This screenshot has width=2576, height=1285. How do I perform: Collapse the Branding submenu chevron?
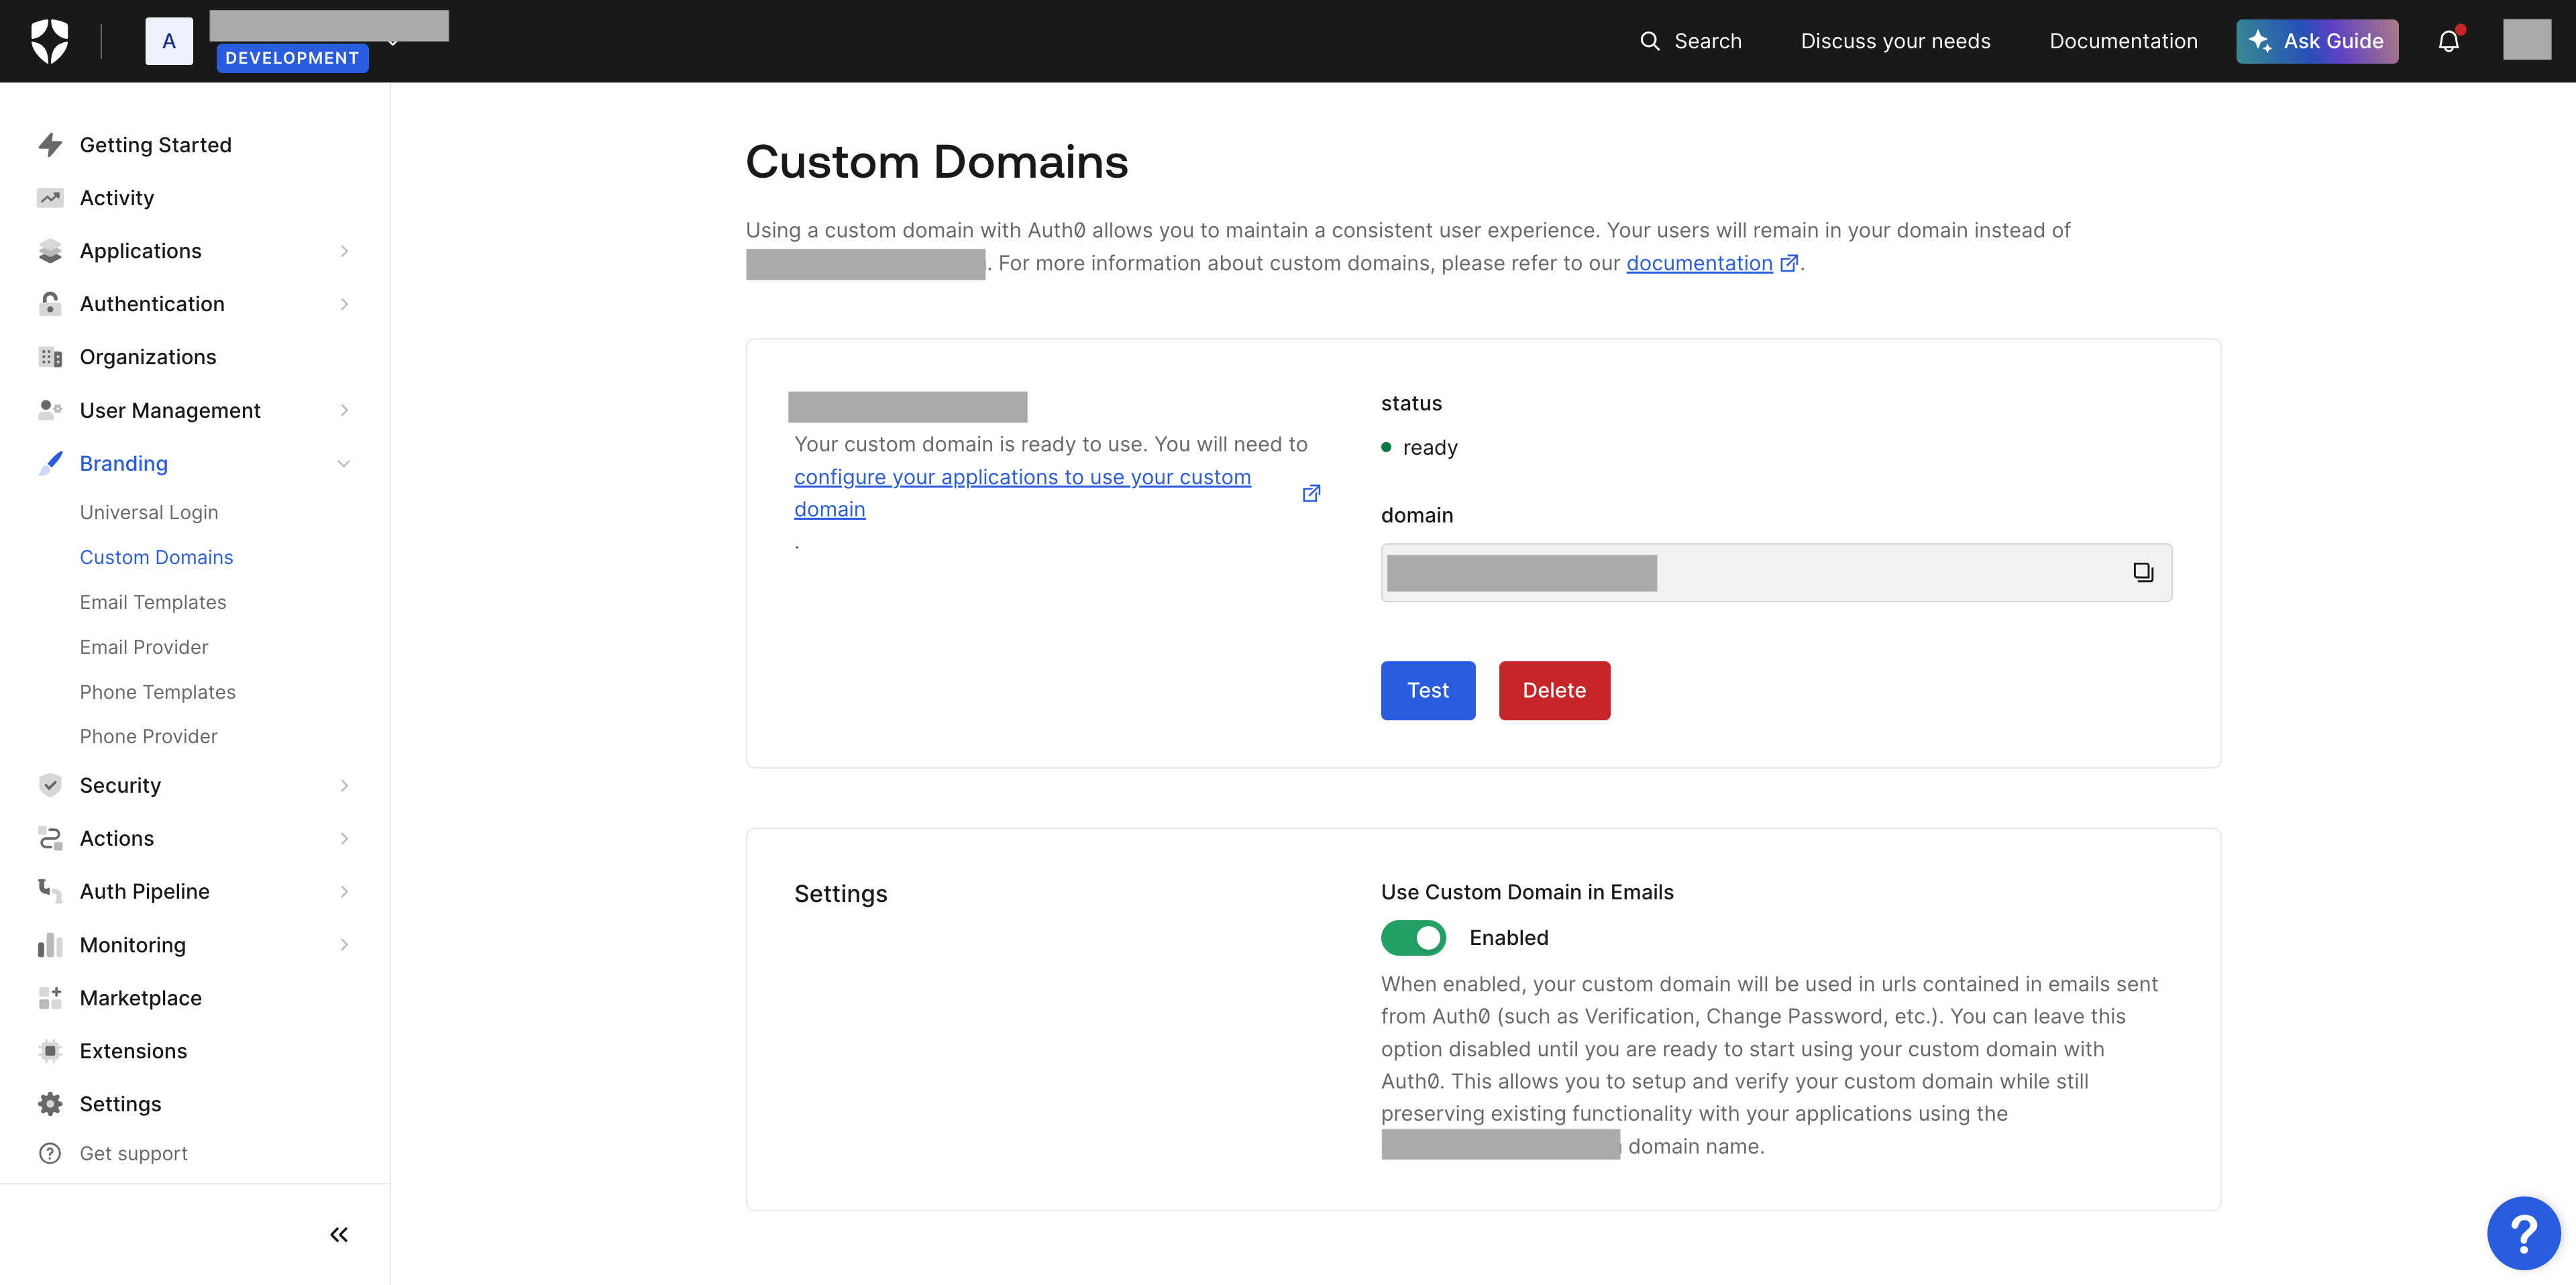[344, 463]
